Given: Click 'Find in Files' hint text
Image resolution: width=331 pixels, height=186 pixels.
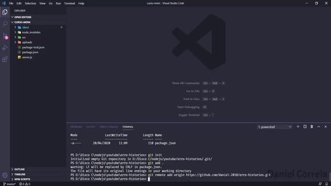Looking at the screenshot, I should click(191, 99).
